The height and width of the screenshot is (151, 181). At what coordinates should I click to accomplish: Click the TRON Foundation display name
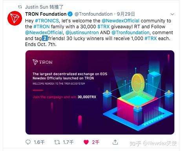[x=46, y=14]
